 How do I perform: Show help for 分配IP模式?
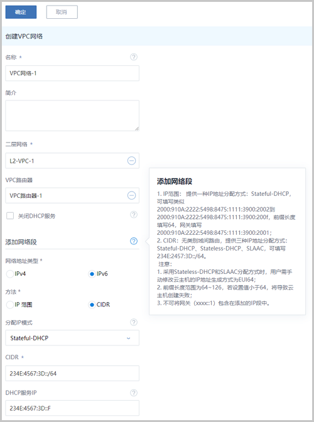[x=134, y=322]
